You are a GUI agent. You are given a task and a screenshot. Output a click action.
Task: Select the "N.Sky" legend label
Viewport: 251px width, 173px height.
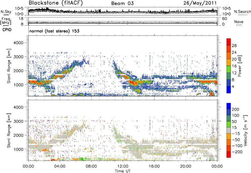point(6,12)
